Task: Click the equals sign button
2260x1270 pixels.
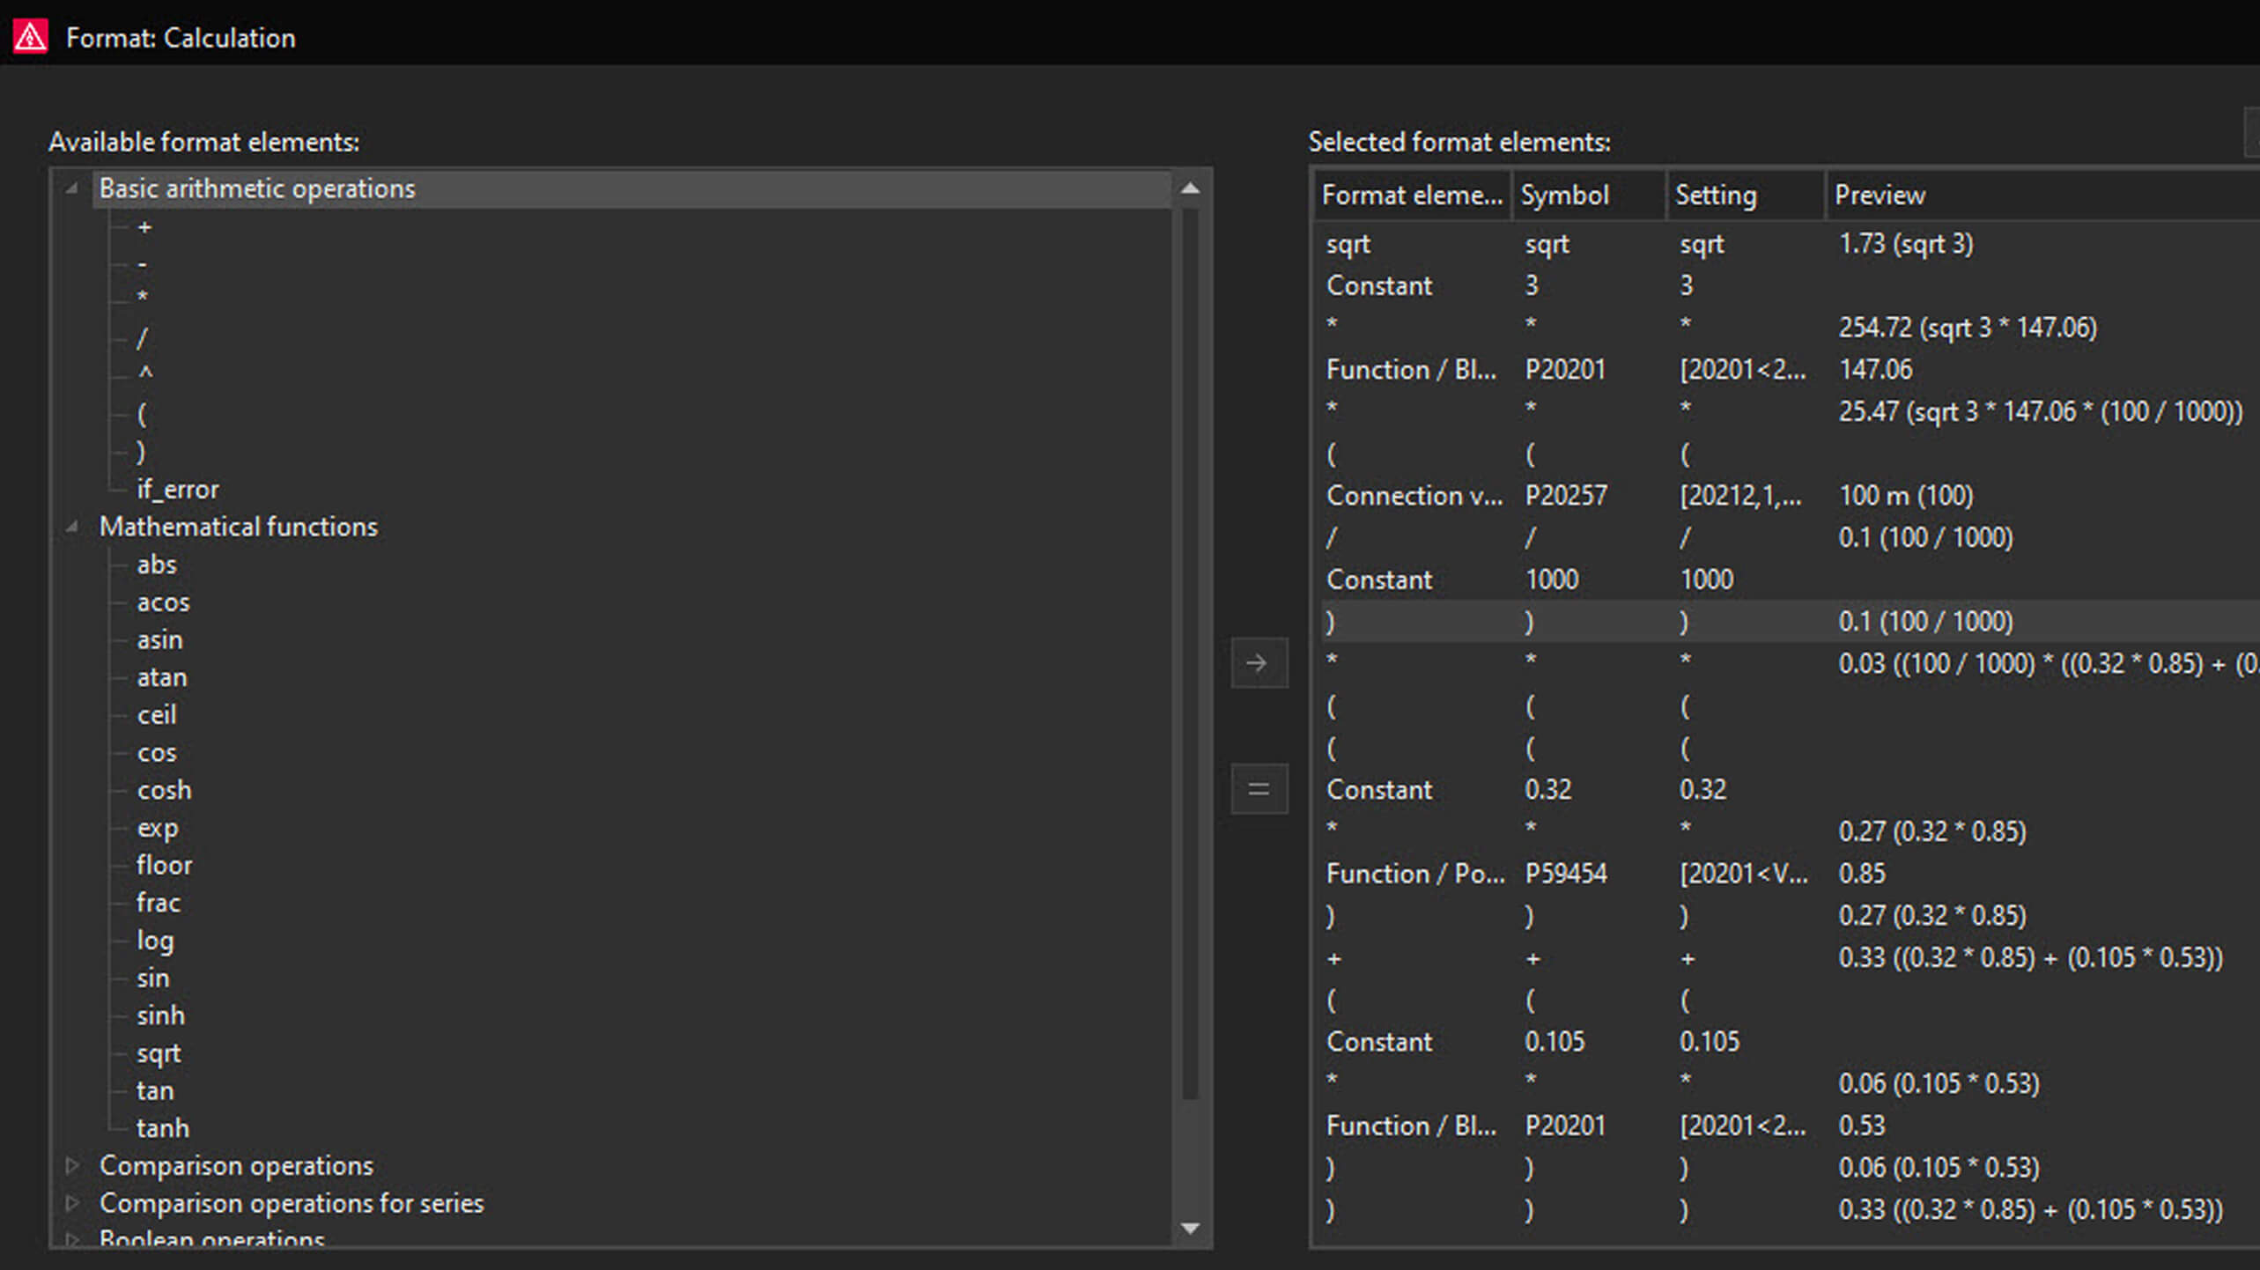Action: click(1259, 788)
